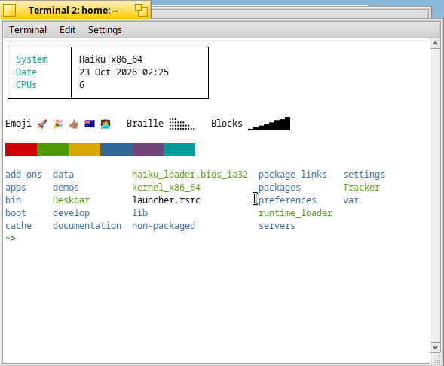Click the 'CPUs' label in info box
Screen dimensions: 444x366
coord(26,85)
